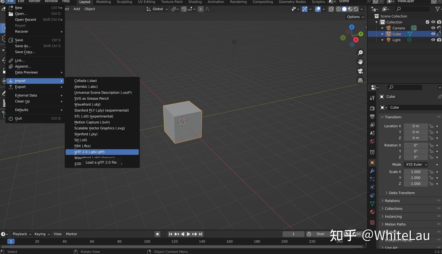Jump to end frame in timeline playback
The image size is (442, 254).
pos(200,234)
